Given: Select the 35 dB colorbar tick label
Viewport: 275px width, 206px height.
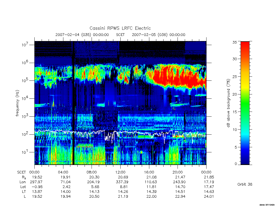Looking at the screenshot, I should (235, 42).
